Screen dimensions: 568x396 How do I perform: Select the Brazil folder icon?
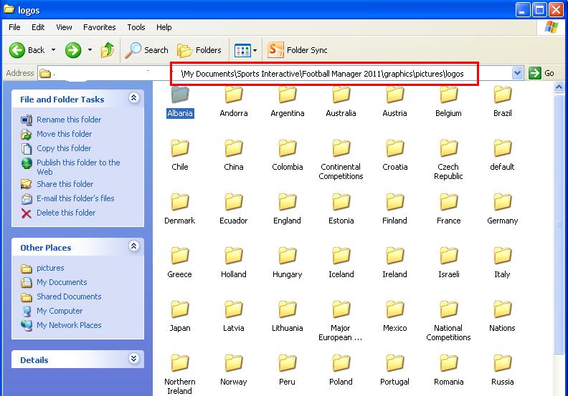point(503,95)
